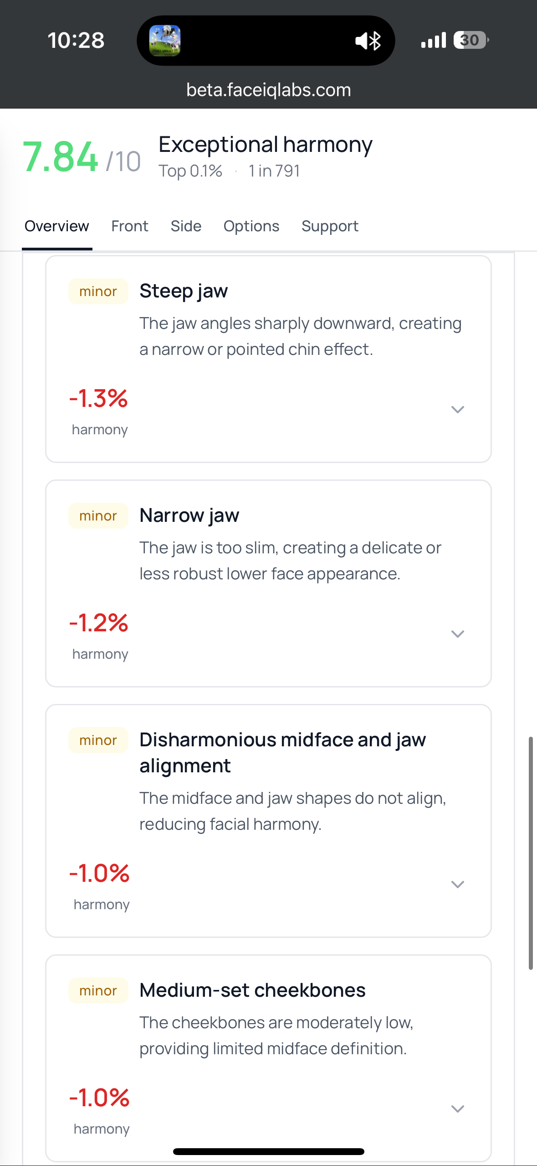Switch to the Overview tab
The image size is (537, 1166).
[x=57, y=226]
